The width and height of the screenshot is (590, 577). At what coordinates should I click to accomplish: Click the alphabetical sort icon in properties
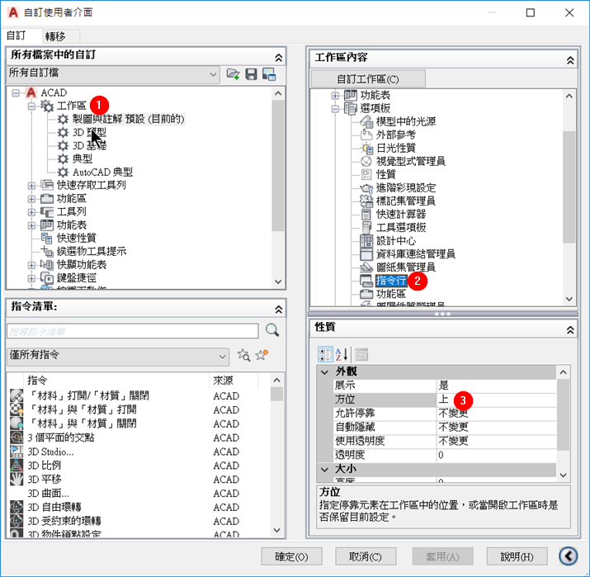click(x=342, y=354)
